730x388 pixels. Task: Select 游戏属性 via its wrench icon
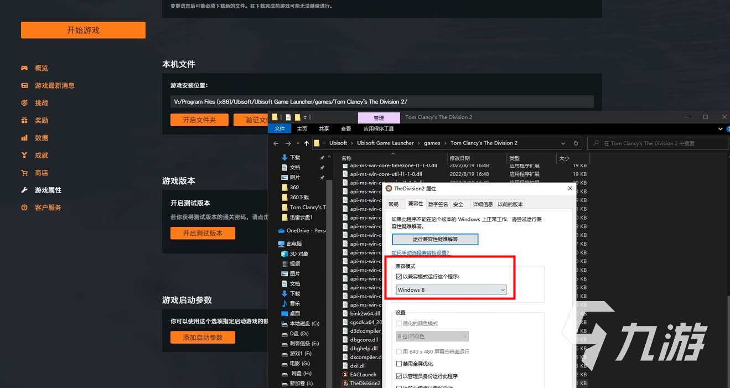pos(24,190)
